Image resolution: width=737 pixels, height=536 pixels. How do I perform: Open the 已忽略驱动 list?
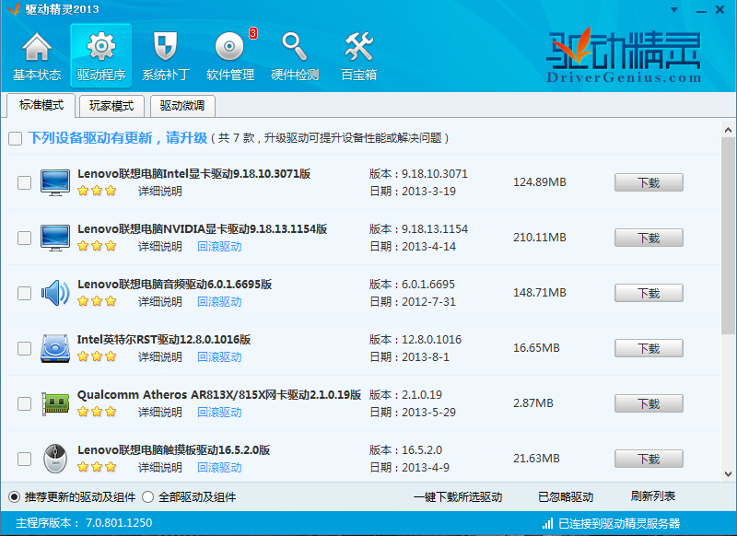pos(566,497)
